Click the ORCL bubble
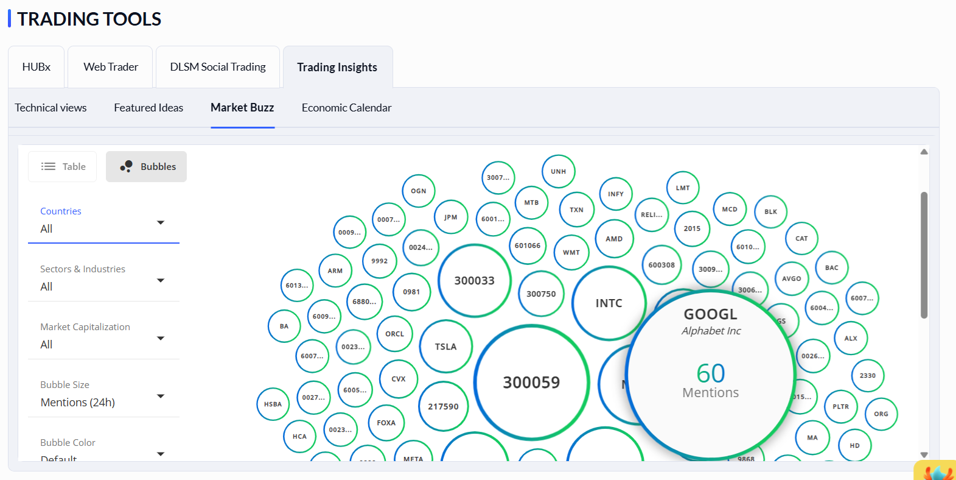Viewport: 956px width, 480px height. pos(395,334)
